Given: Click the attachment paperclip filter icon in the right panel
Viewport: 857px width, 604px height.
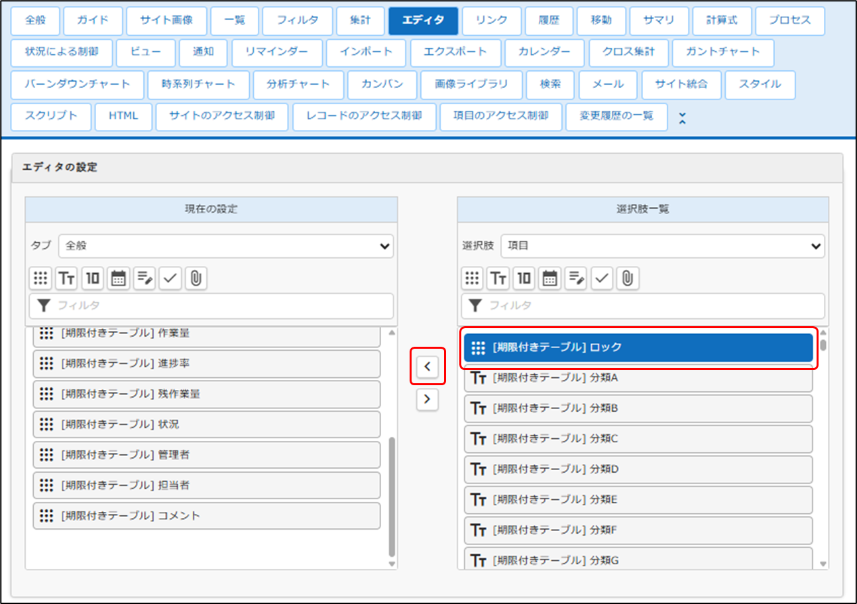Looking at the screenshot, I should [x=627, y=278].
